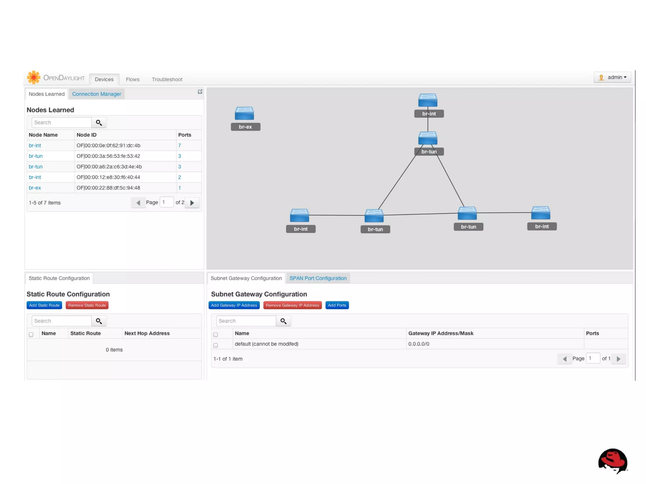Click the br-ex switch icon in topology

click(244, 113)
